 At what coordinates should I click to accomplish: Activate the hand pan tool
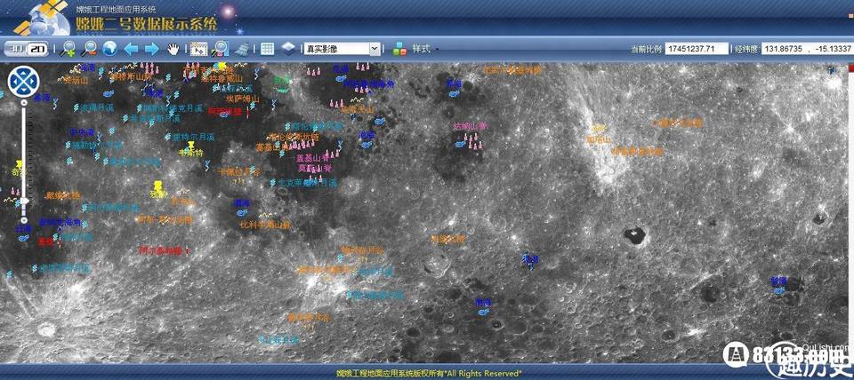[173, 49]
